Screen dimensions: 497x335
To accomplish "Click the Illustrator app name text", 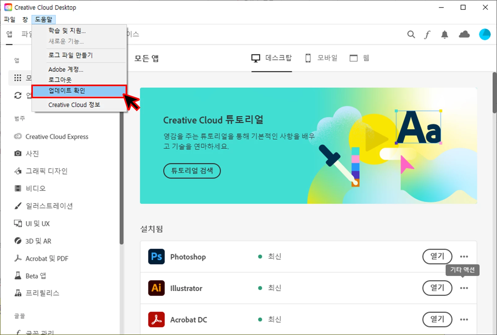I will (186, 288).
